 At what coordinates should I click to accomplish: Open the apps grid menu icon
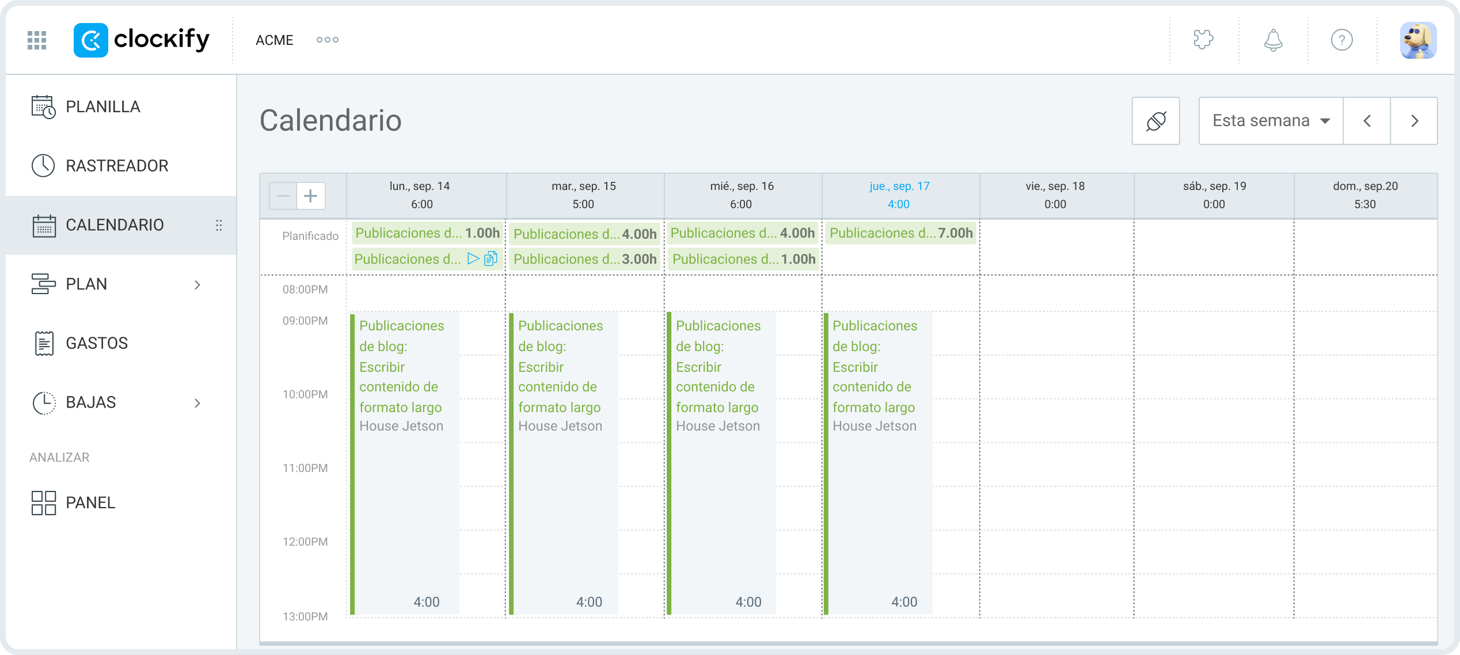tap(37, 40)
